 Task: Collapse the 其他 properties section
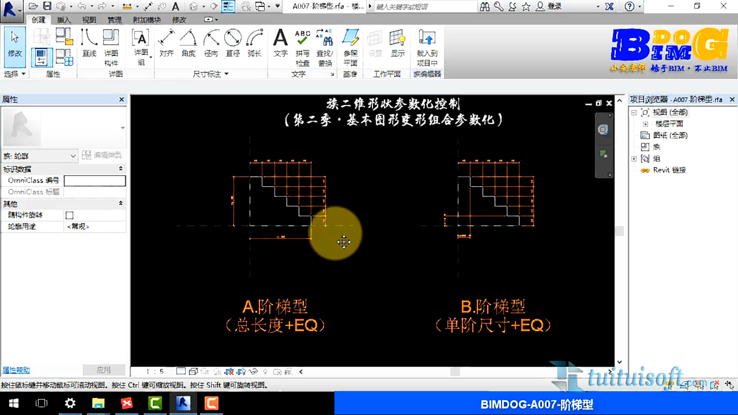[121, 204]
